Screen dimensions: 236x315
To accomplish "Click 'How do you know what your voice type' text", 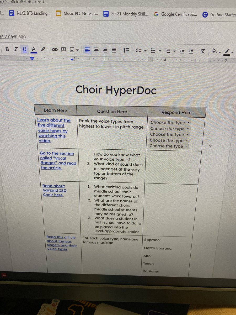I will coord(117,157).
